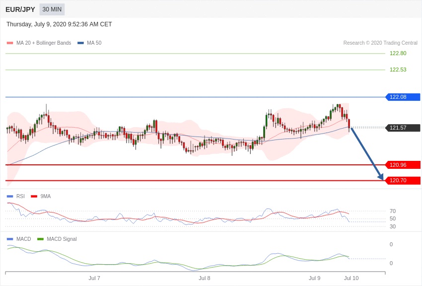Toggle the MA 50 legend entry
The height and width of the screenshot is (286, 422).
point(94,43)
